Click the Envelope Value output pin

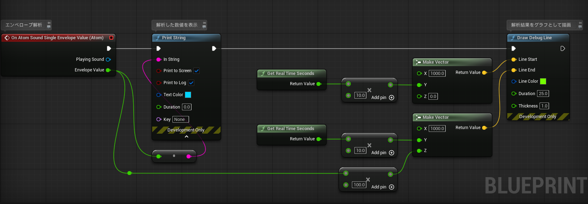tap(108, 70)
